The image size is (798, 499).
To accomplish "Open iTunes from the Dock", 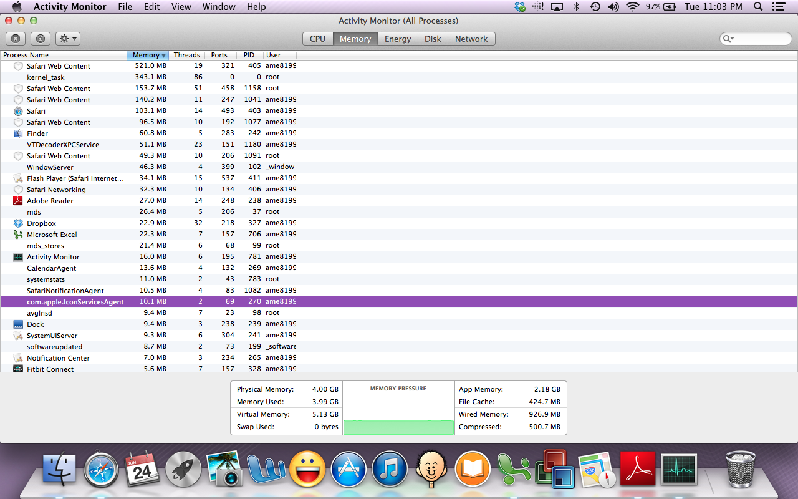I will (390, 469).
